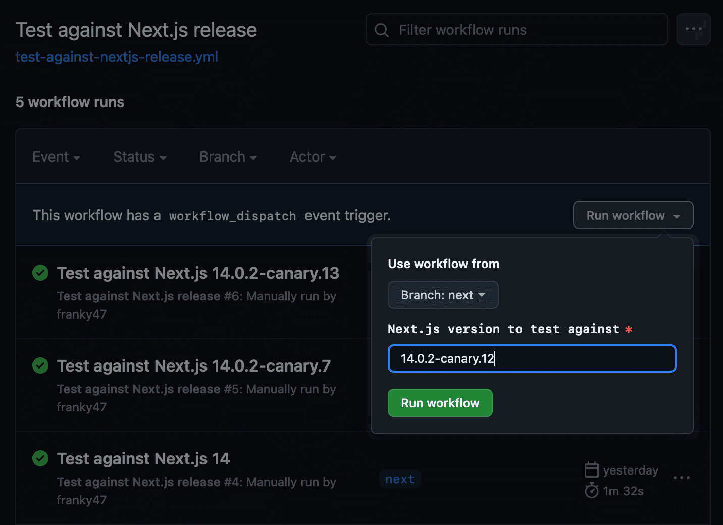Open the test-against-nextjs-release.yml file

(117, 57)
